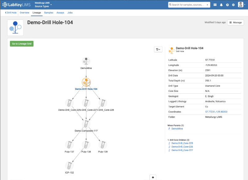
Task: Click the DemoMine node icon in graph
Action: click(86, 61)
